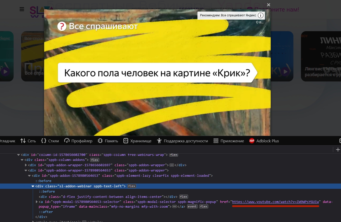Toggle flex overlay badge on the sppb-column-addons div
Image resolution: width=341 pixels, height=222 pixels.
coord(95,160)
